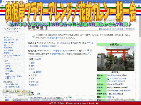Image resolution: width=141 pixels, height=105 pixels.
Task: Open リンク元 under tools
Action: click(x=8, y=97)
